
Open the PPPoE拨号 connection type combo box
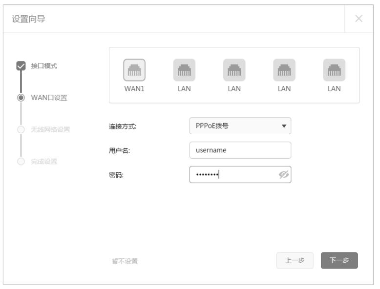234,126
